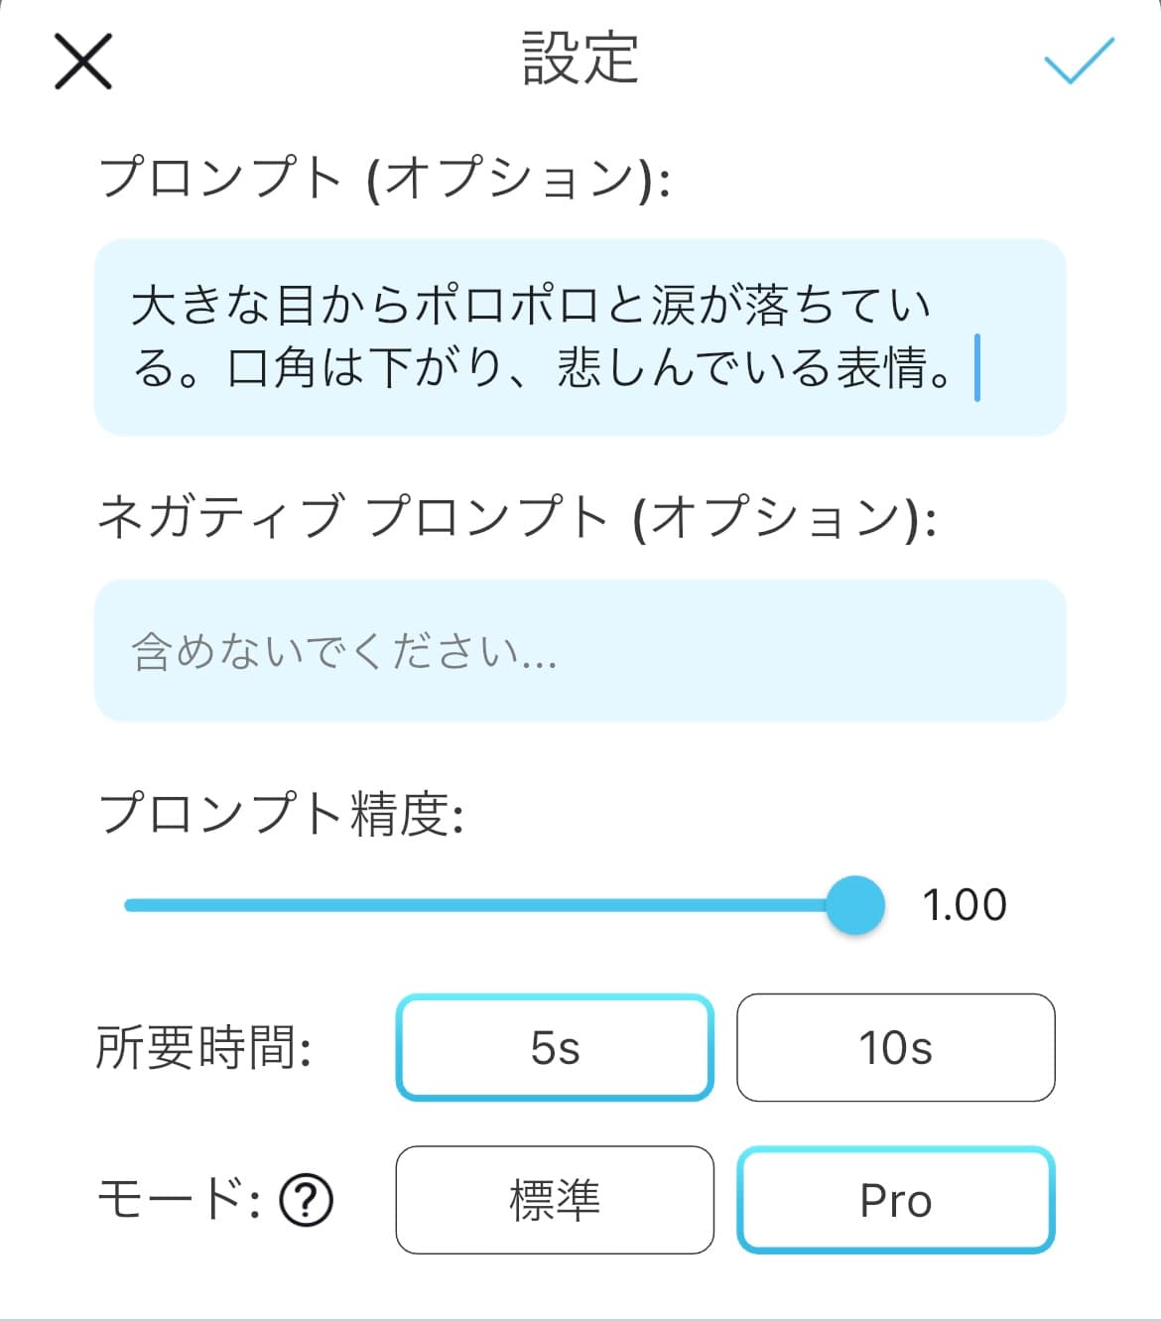The image size is (1161, 1321).
Task: Click the 1.00 precision value readout
Action: (965, 905)
